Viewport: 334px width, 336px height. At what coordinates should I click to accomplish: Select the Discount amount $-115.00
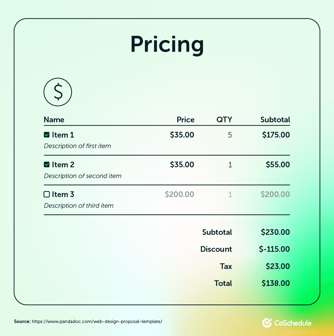275,249
